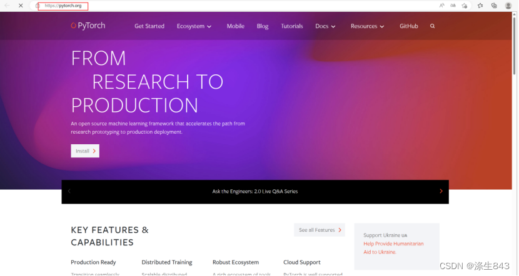
Task: Add page to favorites star-plus icon
Action: [x=465, y=6]
